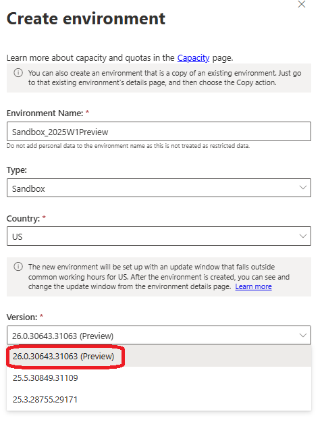Click the Type field label
This screenshot has height=439, width=322.
[x=16, y=170]
